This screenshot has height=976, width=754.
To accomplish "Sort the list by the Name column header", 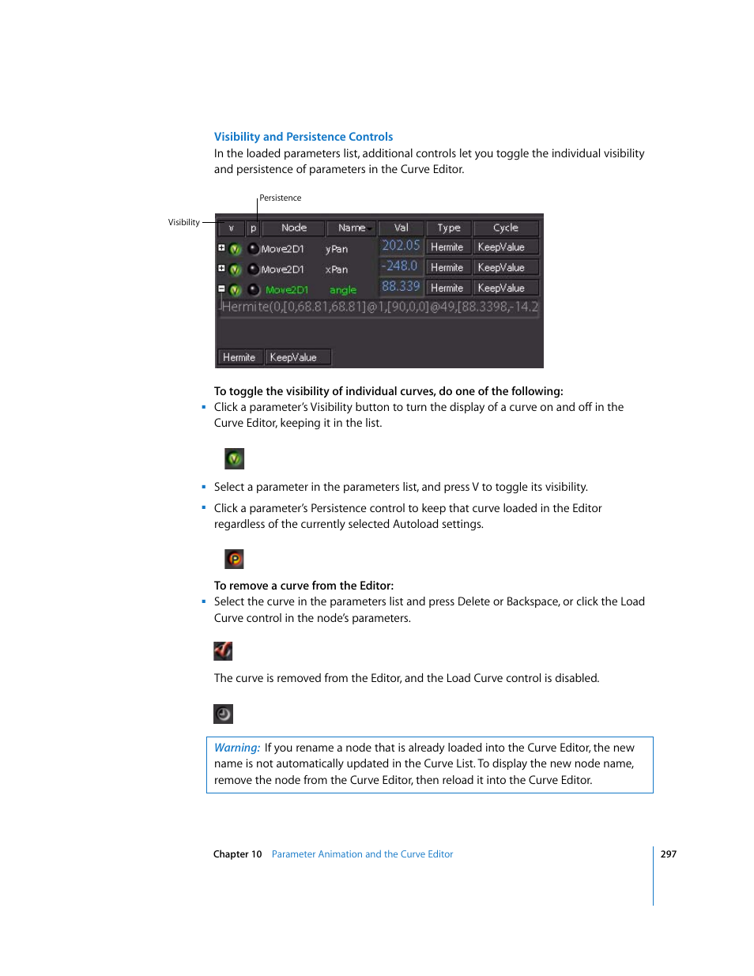I will [x=352, y=228].
